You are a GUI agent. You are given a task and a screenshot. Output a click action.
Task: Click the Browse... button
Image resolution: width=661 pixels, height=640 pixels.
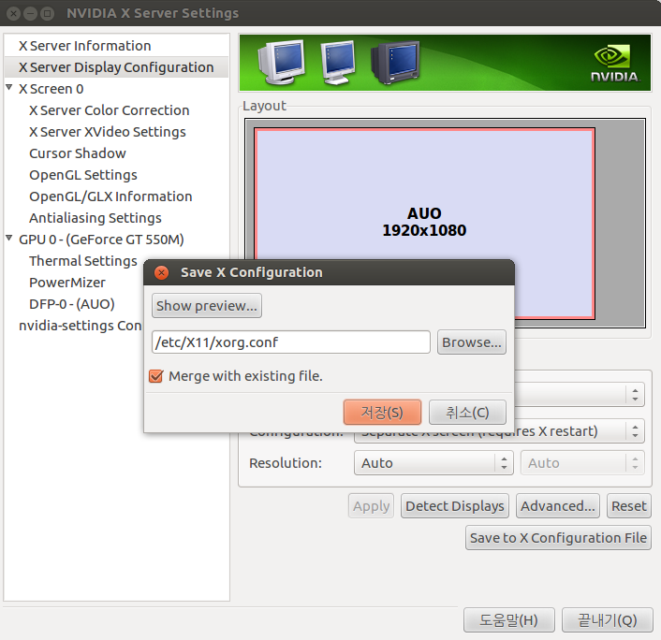coord(471,342)
